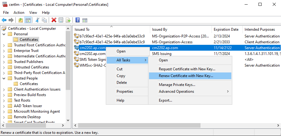Click certificate icon for MS-Organization-P2P-Access row
The height and width of the screenshot is (136, 281).
pyautogui.click(x=76, y=36)
